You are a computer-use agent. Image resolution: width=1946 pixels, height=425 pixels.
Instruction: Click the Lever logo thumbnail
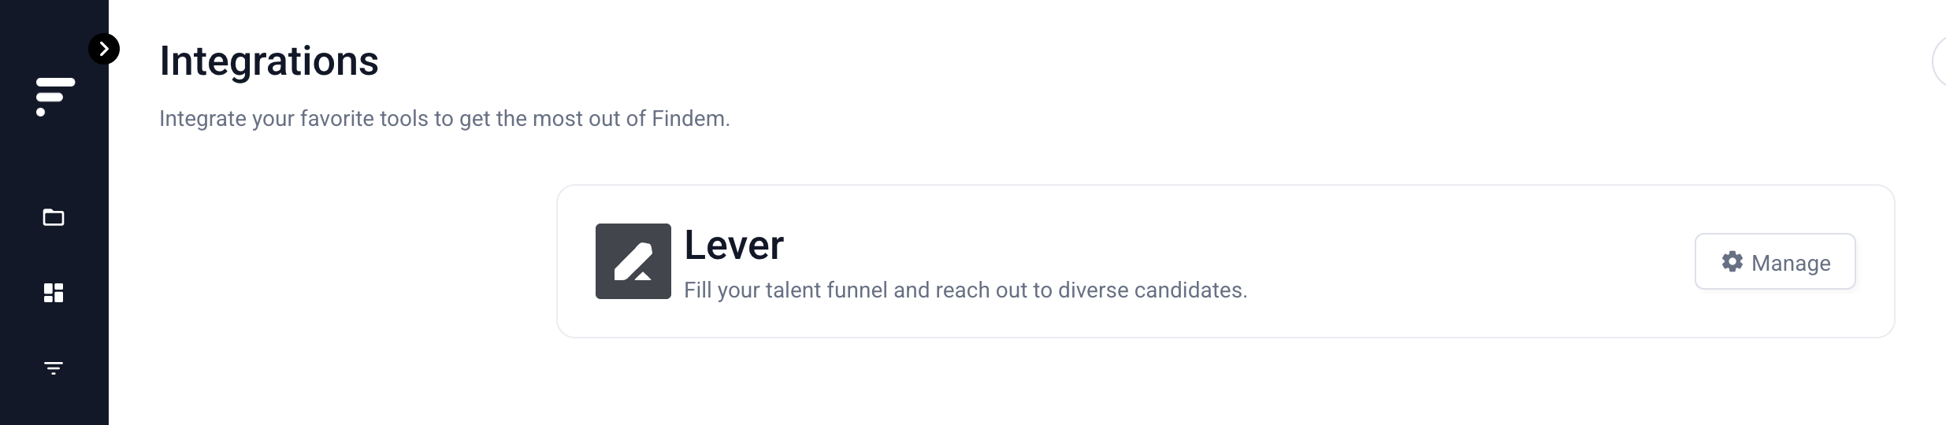click(633, 261)
